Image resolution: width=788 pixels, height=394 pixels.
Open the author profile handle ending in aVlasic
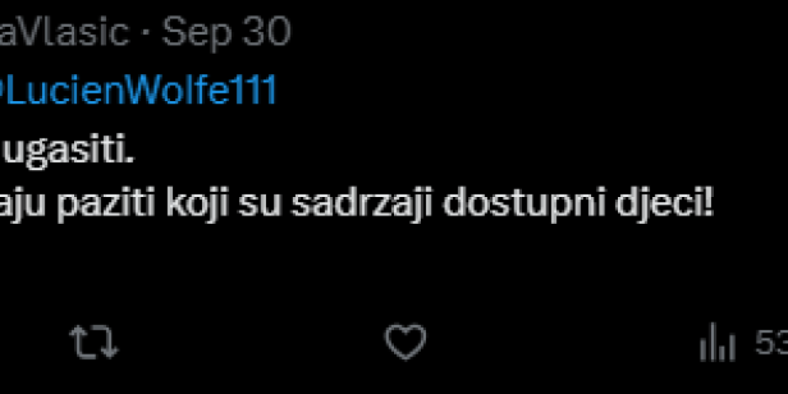pos(62,32)
